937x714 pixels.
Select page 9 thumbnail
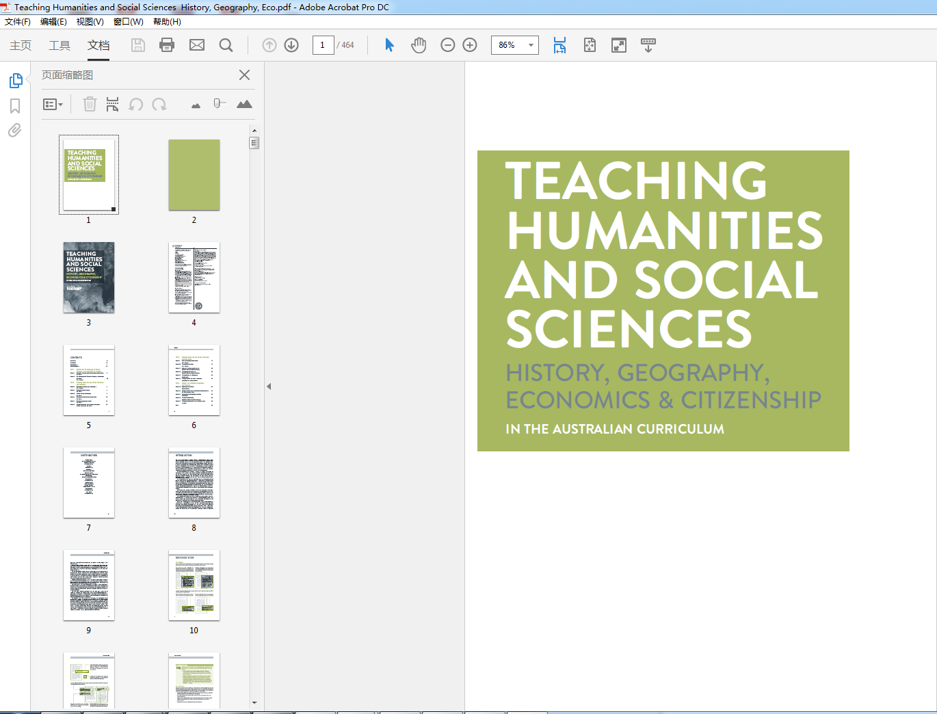[x=89, y=585]
